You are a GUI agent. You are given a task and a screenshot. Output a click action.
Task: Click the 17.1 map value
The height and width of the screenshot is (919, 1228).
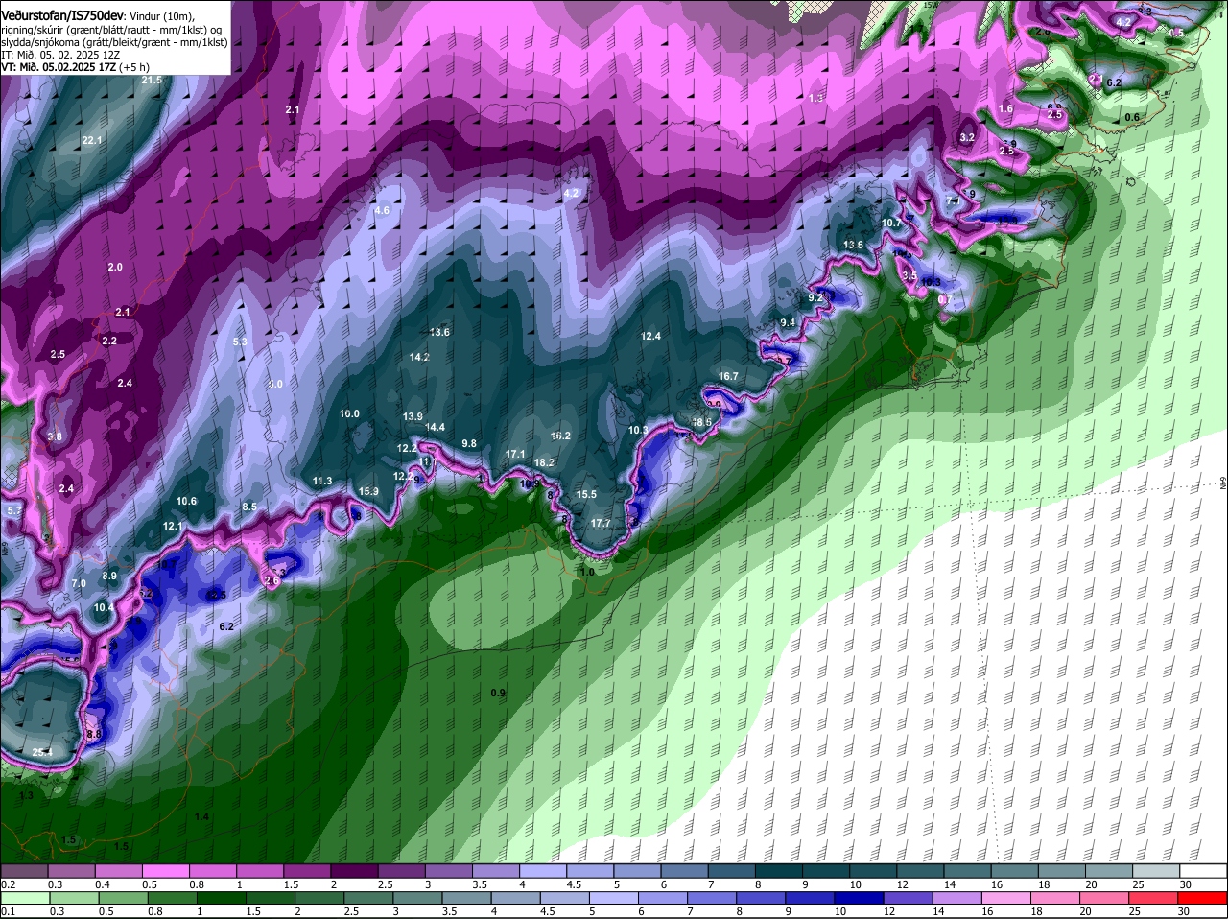(515, 454)
